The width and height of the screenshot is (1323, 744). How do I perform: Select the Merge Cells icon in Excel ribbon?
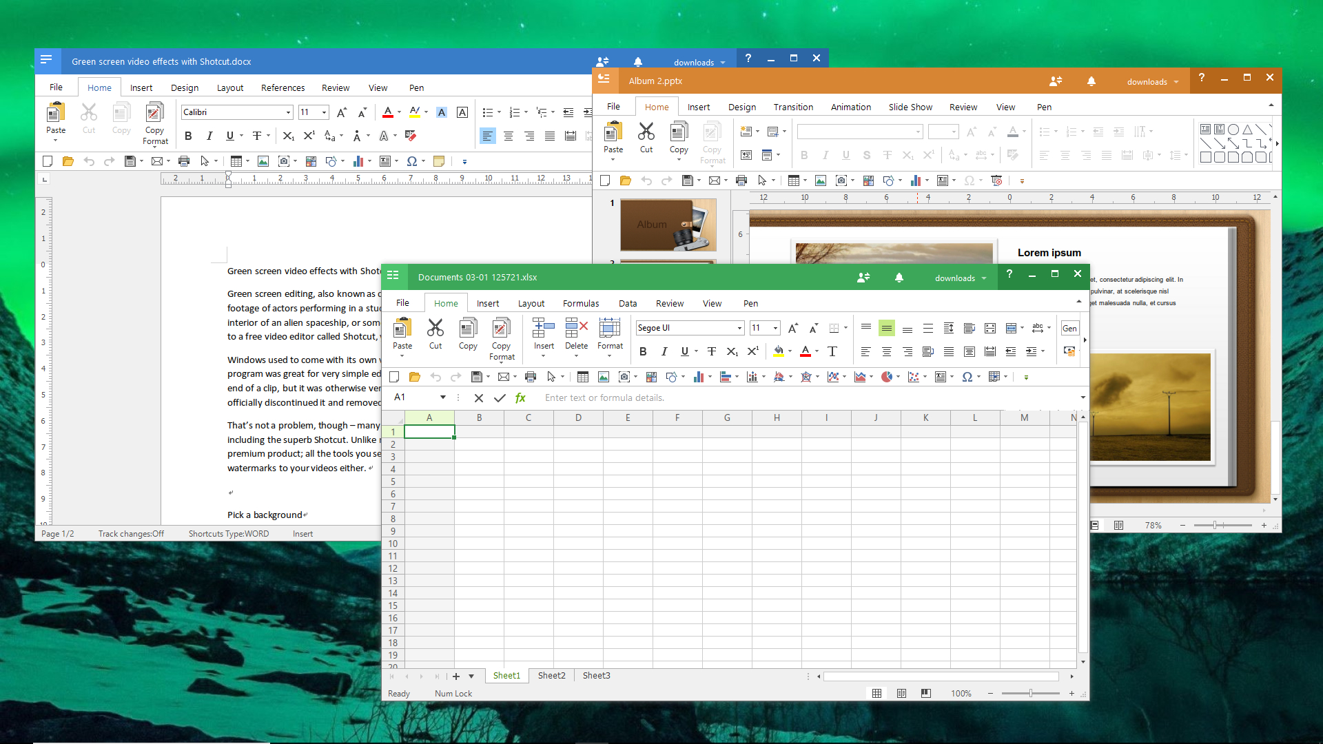(1012, 328)
